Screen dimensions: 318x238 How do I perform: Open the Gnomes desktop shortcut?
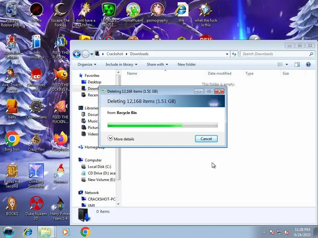(x=60, y=174)
